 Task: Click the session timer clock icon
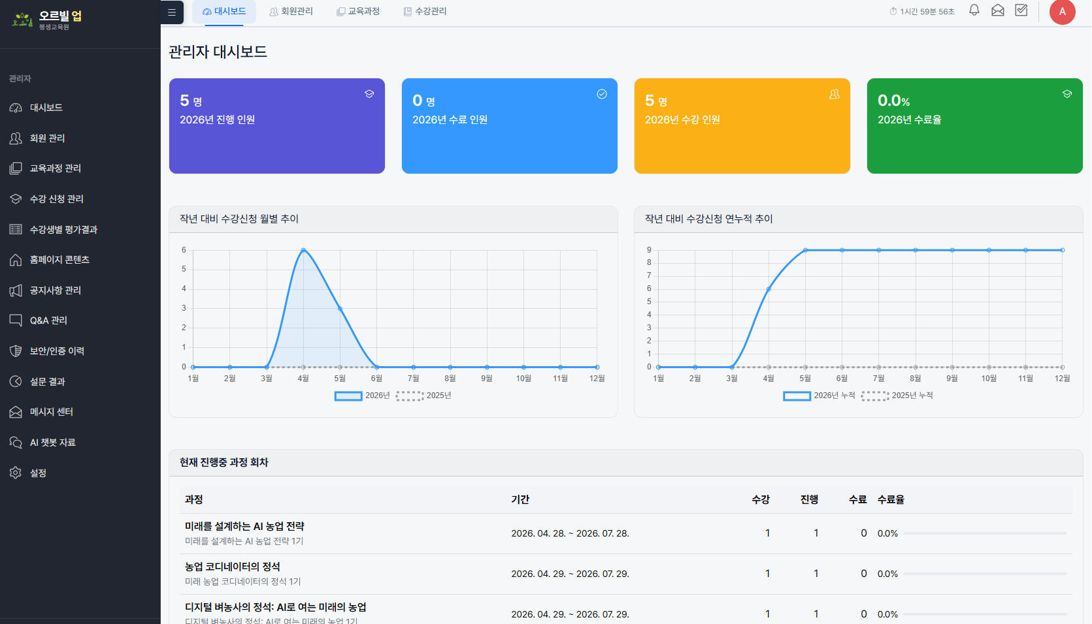click(893, 12)
